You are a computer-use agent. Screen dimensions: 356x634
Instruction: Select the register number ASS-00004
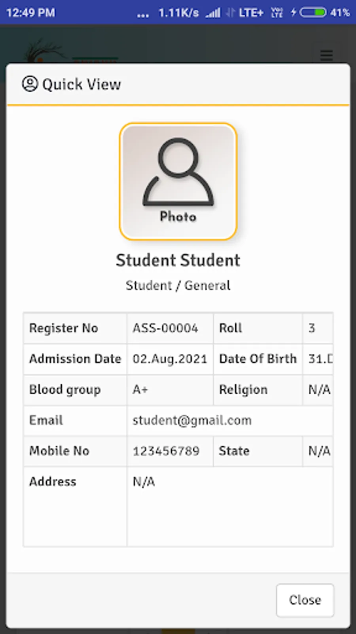pyautogui.click(x=165, y=328)
